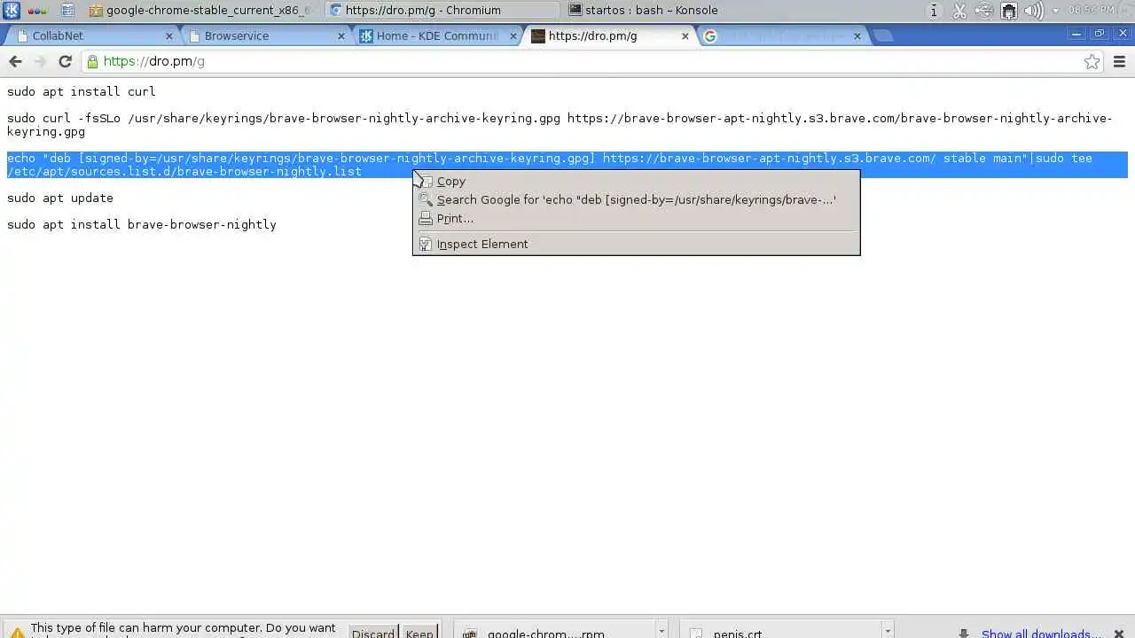This screenshot has height=638, width=1135.
Task: Go back with the back arrow
Action: (15, 61)
